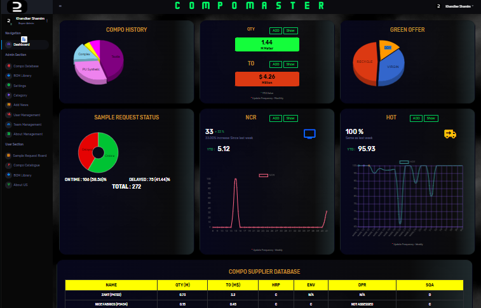Toggle the sidebar with the hamburger menu
This screenshot has width=481, height=308.
click(x=60, y=6)
